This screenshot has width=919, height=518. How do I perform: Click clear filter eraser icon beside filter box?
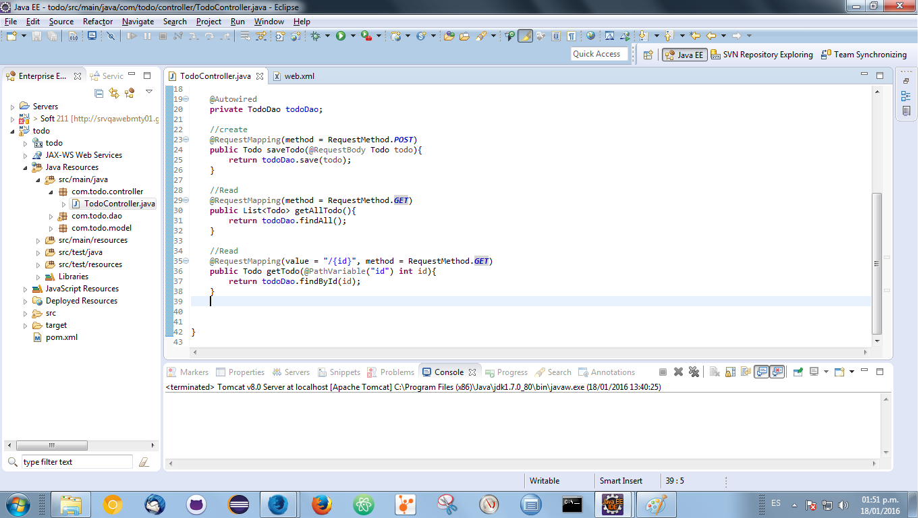[143, 462]
